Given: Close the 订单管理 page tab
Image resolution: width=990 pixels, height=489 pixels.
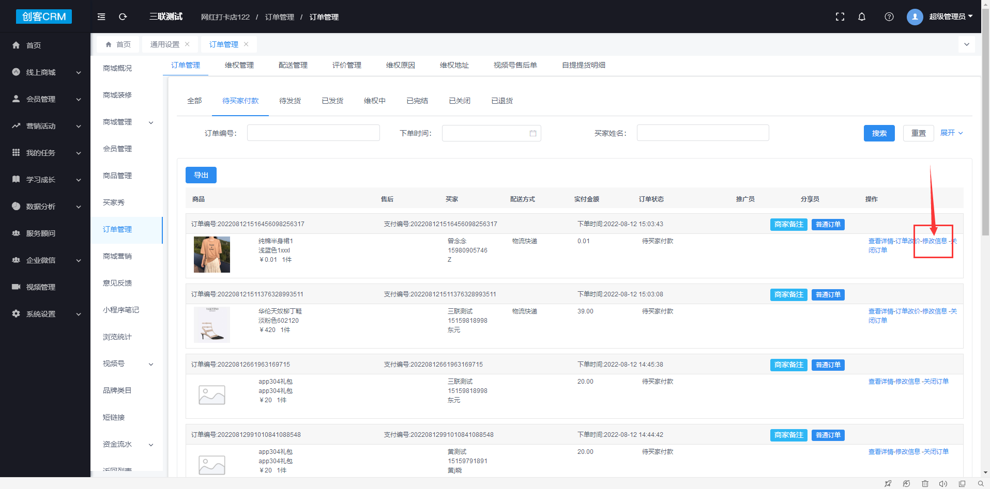Looking at the screenshot, I should (246, 44).
